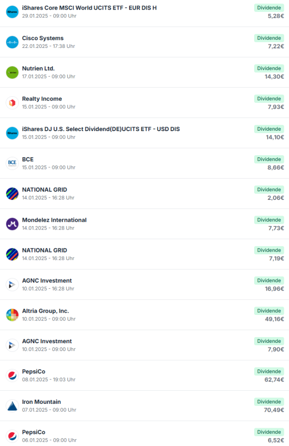Click the colorful Altria Group logo

click(x=12, y=315)
